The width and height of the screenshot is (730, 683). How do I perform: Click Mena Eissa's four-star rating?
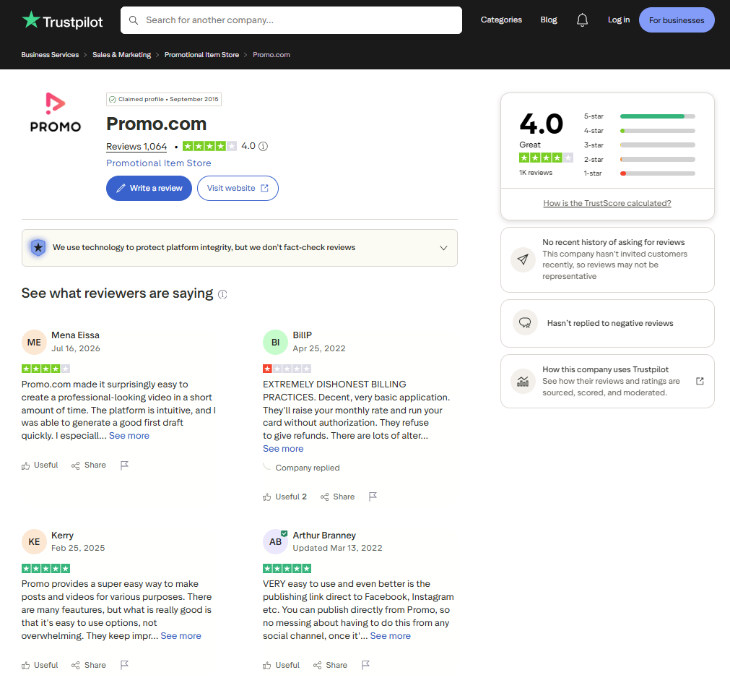[x=45, y=369]
